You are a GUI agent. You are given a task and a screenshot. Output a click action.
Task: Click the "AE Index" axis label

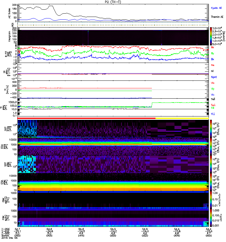(x=10, y=13)
